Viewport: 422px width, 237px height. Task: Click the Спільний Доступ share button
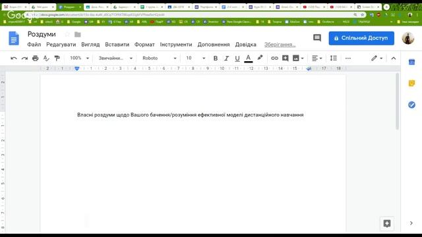coord(361,38)
